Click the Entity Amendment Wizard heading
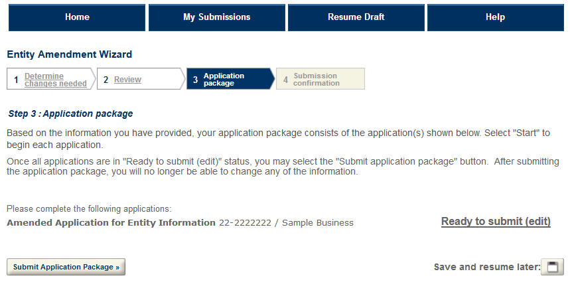Screen dimensions: 570x298 [x=69, y=54]
